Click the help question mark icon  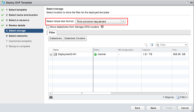tap(187, 2)
